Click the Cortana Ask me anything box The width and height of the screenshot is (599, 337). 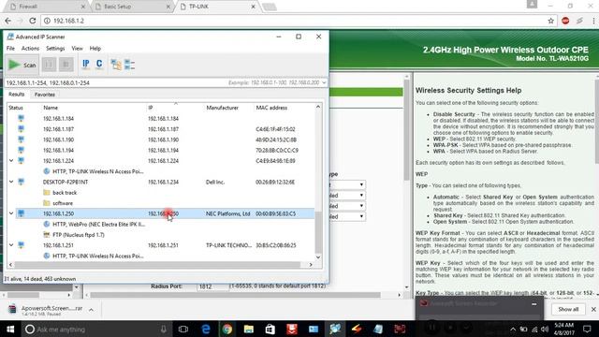coord(97,329)
